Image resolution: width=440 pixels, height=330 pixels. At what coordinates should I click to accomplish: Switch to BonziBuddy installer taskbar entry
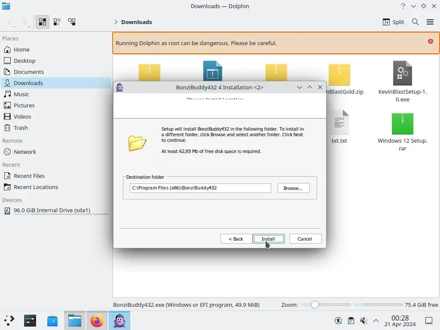click(x=119, y=321)
